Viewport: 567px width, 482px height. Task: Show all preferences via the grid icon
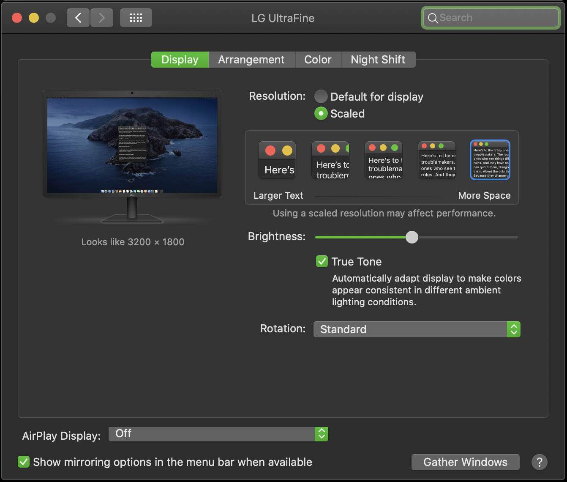136,18
